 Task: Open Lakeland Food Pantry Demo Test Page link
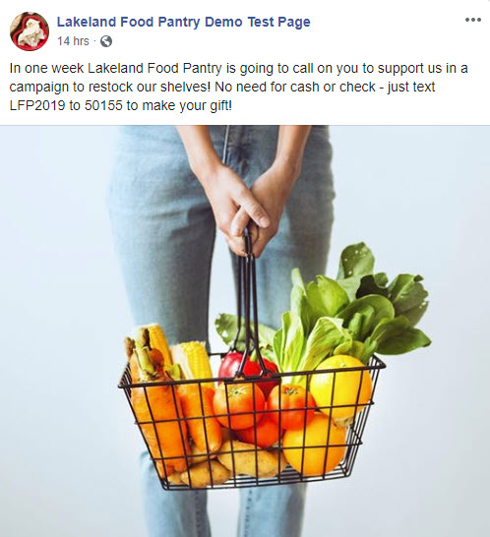point(183,22)
